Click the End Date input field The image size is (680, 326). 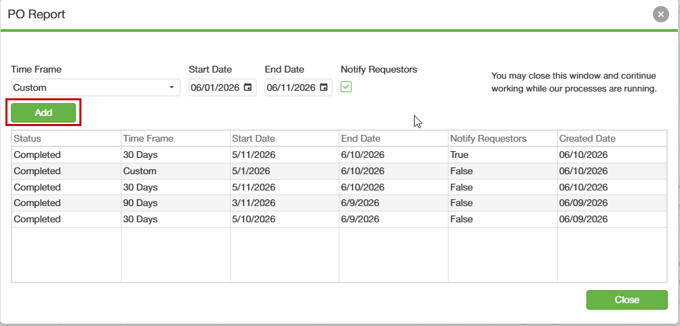click(x=299, y=87)
